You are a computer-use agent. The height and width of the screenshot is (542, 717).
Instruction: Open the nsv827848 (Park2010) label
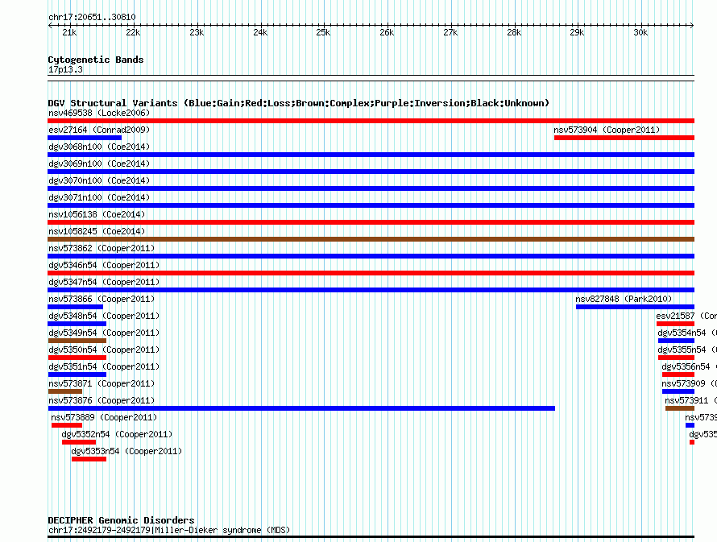(x=624, y=299)
